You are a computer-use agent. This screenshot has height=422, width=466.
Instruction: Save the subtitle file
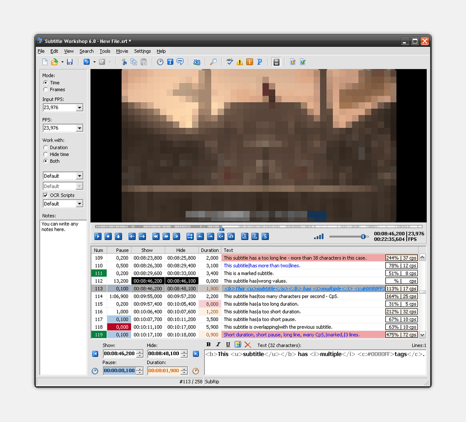[x=70, y=61]
